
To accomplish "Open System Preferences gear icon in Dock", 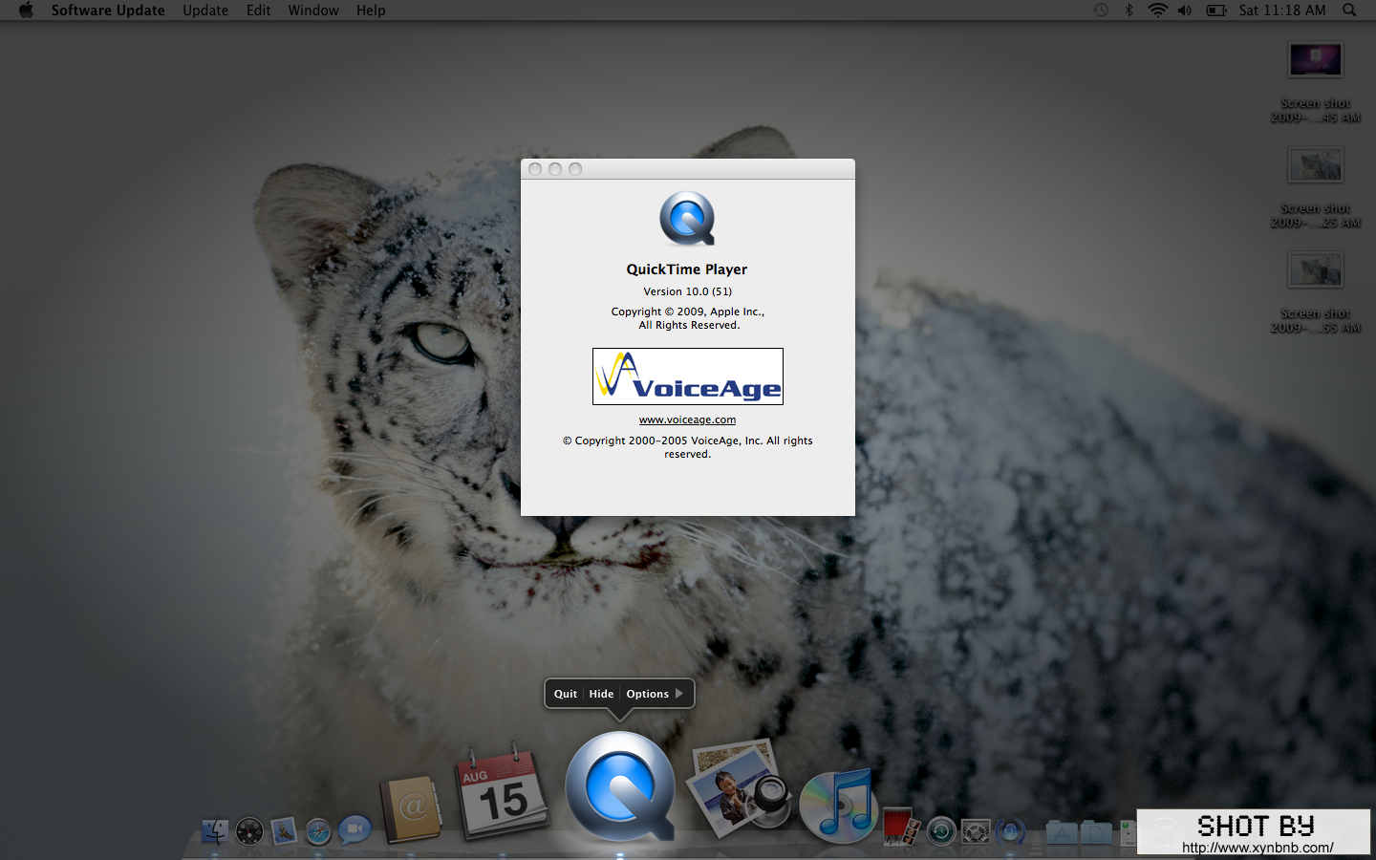I will coord(976,831).
